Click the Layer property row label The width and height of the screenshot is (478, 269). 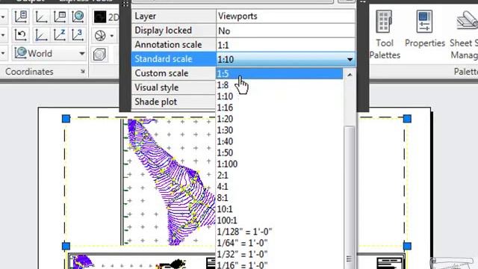pos(173,16)
